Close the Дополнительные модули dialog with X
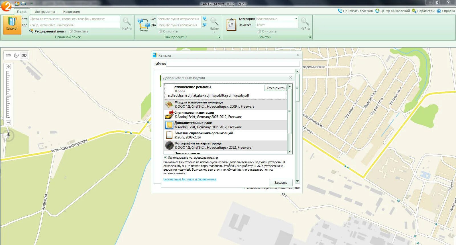Screen dimensions: 456x245 tap(290, 77)
